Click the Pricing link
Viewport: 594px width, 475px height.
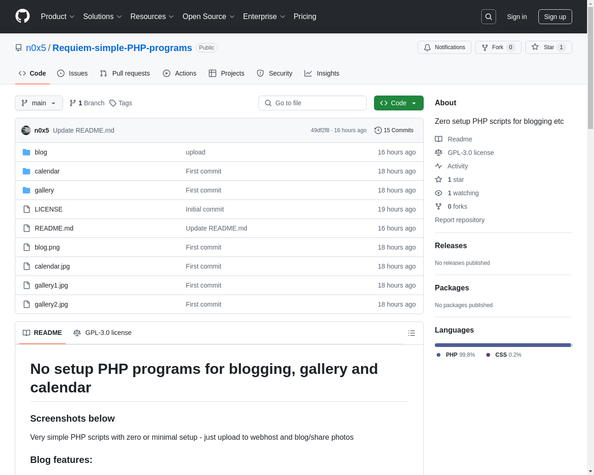click(305, 17)
